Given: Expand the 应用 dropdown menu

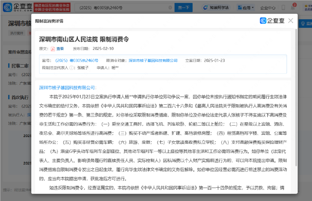Looking at the screenshot, I should 246,8.
